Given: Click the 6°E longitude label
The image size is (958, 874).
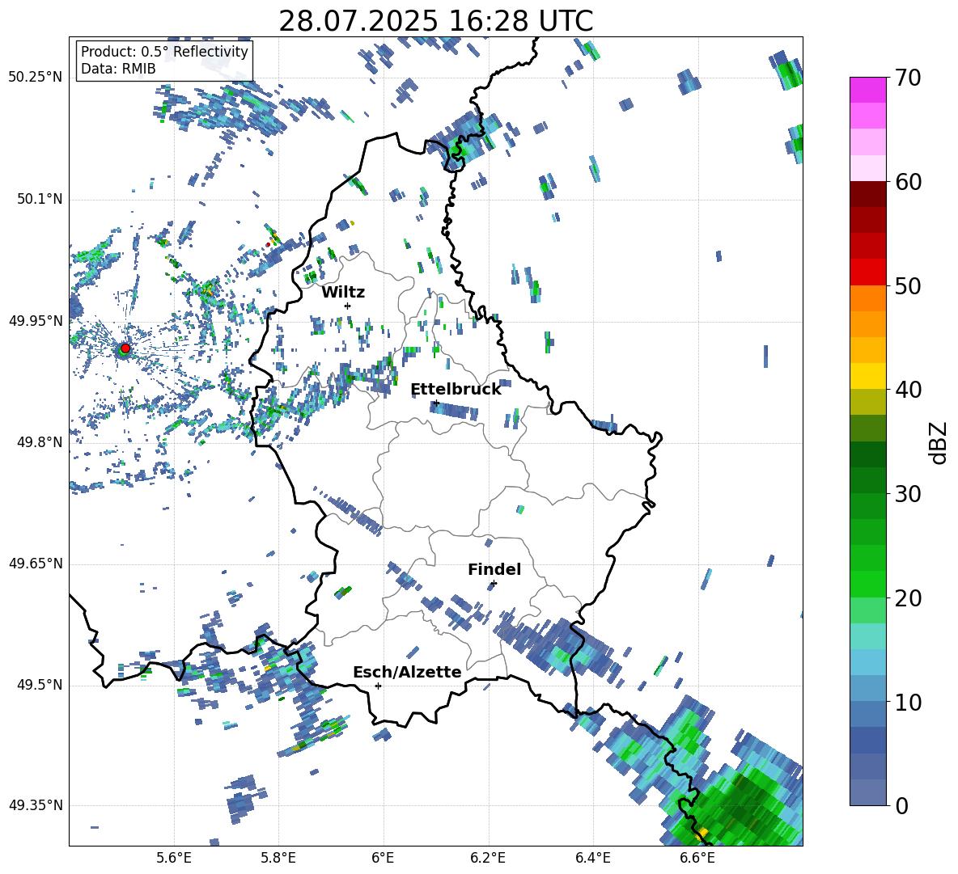Looking at the screenshot, I should 383,858.
